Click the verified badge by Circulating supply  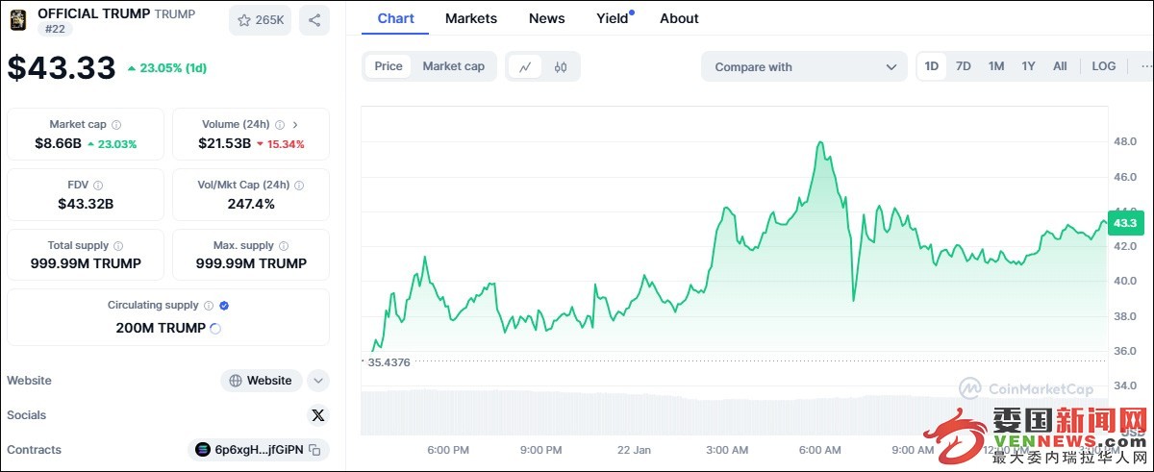tap(224, 306)
